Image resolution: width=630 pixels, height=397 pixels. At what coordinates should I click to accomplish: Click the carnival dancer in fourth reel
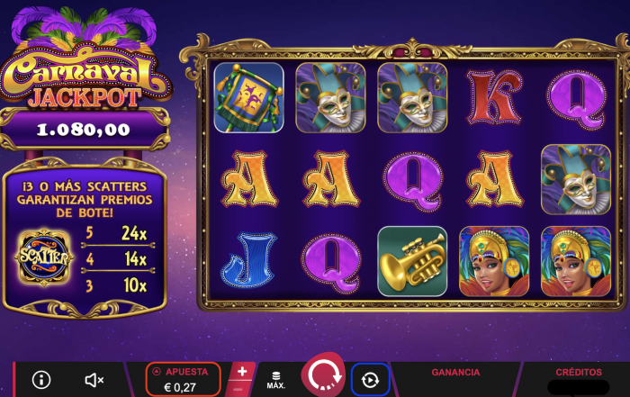pos(494,261)
